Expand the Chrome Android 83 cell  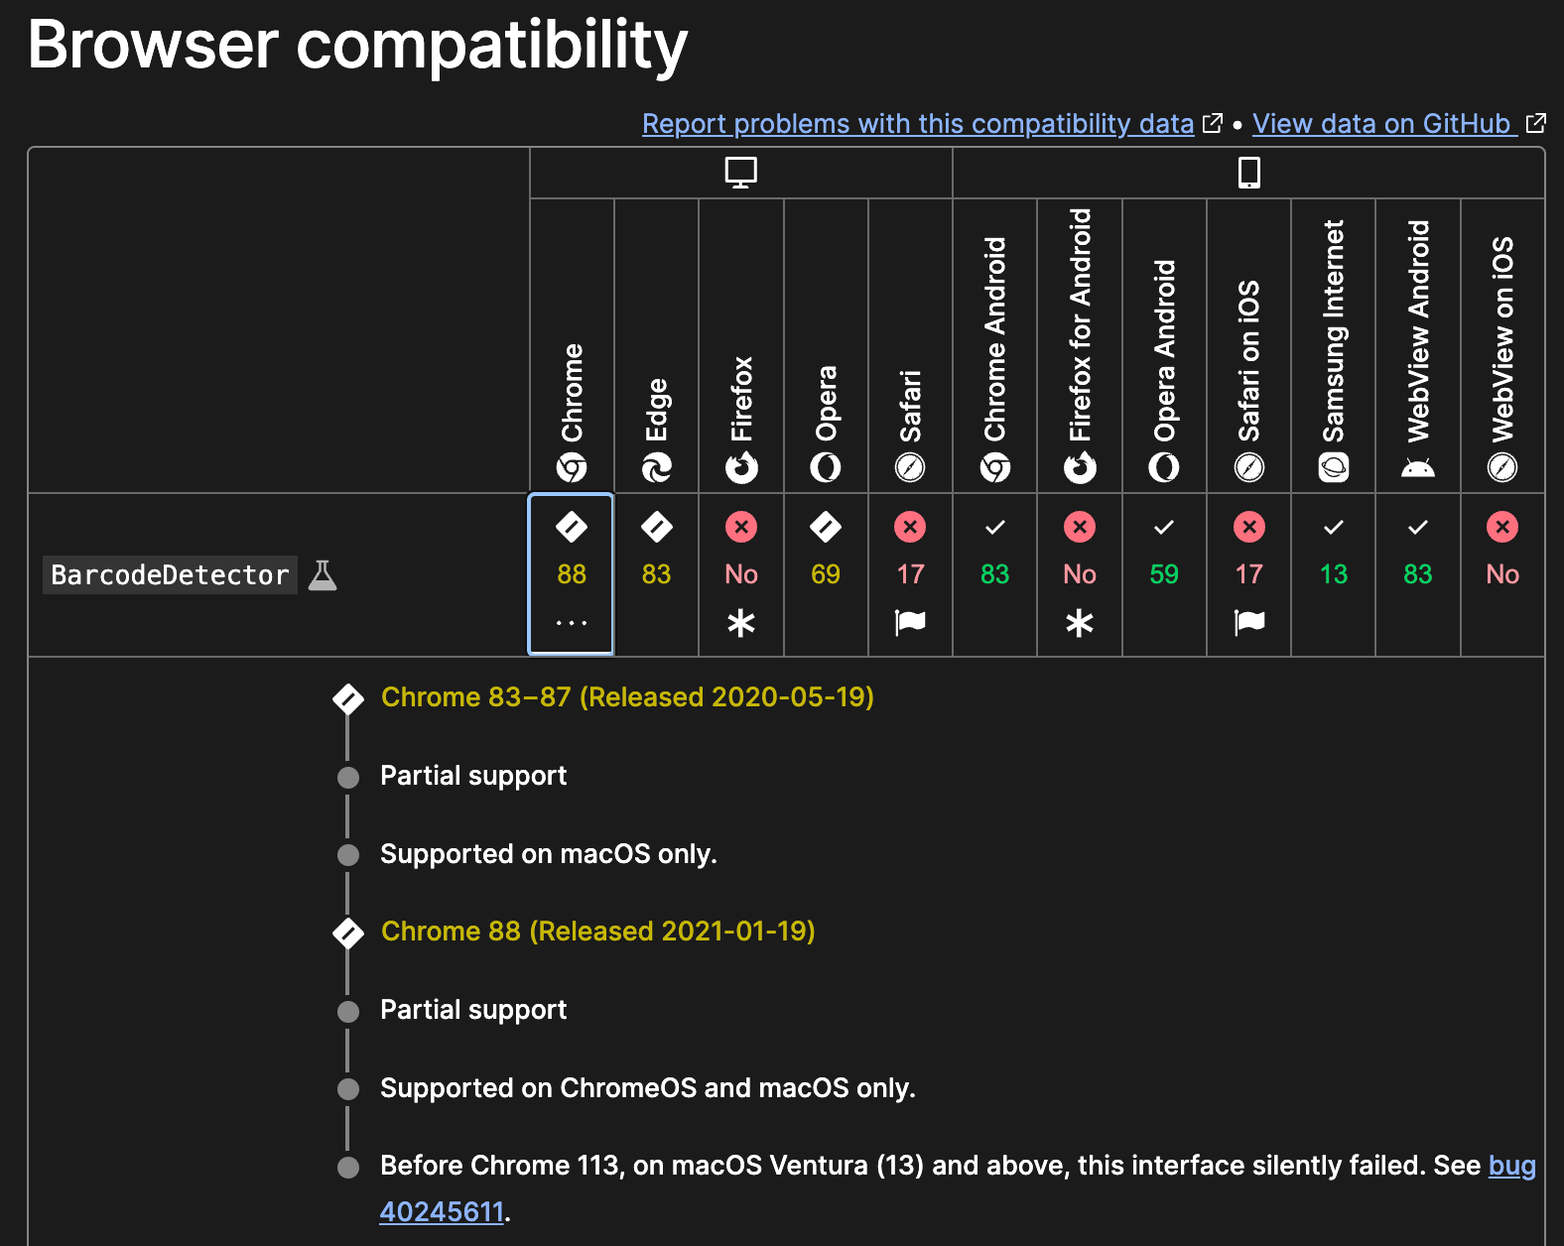point(995,574)
